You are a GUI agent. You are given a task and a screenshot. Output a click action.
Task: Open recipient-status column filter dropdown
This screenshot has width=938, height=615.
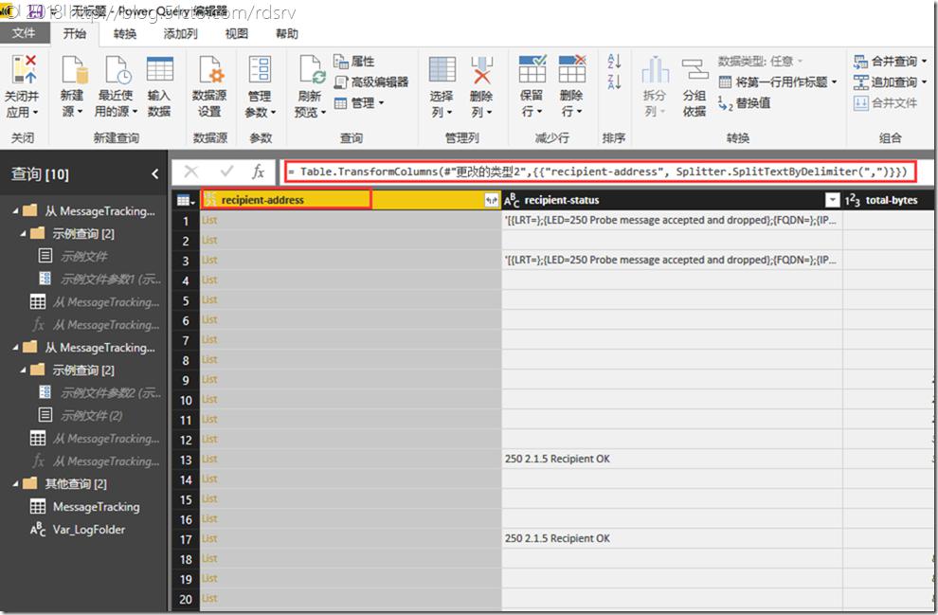(x=832, y=200)
